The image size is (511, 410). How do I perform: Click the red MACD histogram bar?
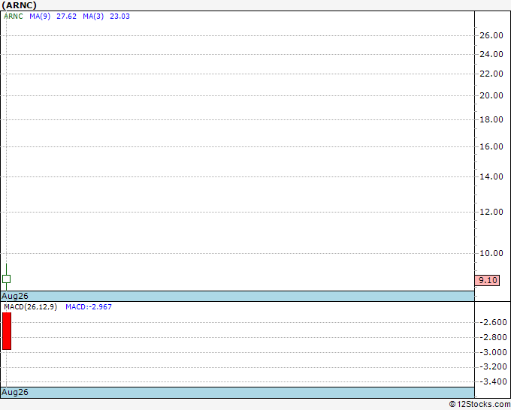pyautogui.click(x=7, y=331)
